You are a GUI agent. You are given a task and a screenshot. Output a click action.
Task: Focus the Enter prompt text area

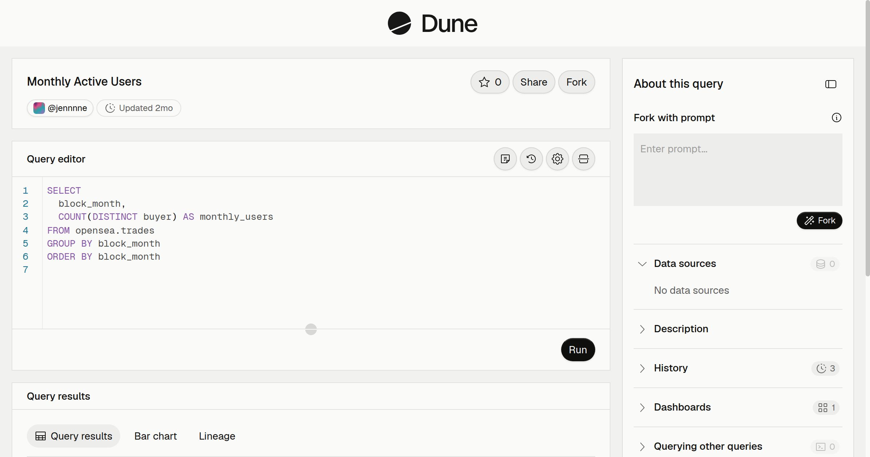point(738,170)
